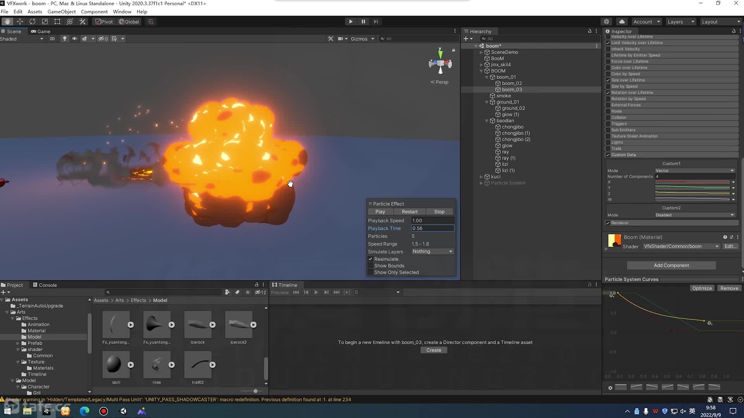Viewport: 744px width, 418px height.
Task: Toggle scene grid visibility icon
Action: tap(114, 39)
